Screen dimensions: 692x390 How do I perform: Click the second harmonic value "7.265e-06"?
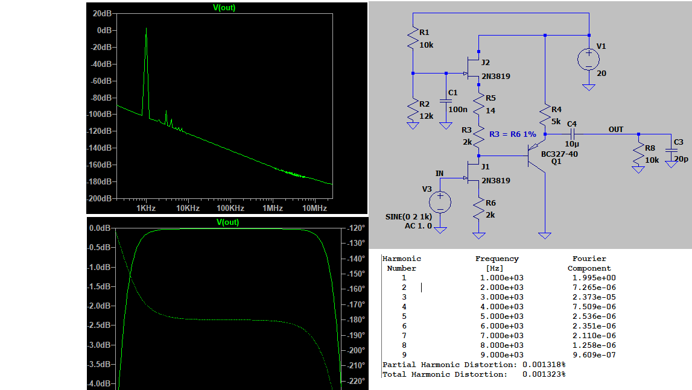[594, 287]
